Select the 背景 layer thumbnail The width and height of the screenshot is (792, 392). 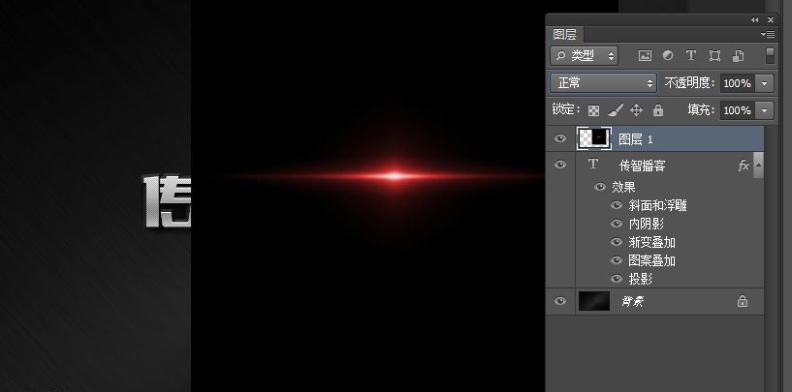pyautogui.click(x=594, y=301)
